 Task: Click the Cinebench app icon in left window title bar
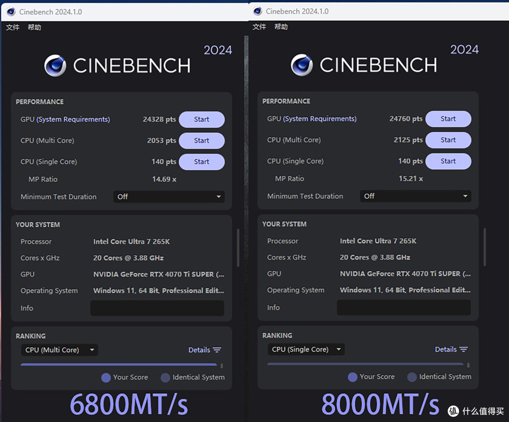pos(11,12)
